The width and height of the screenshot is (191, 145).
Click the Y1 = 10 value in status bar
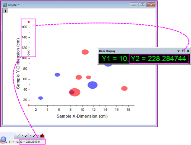13,142
